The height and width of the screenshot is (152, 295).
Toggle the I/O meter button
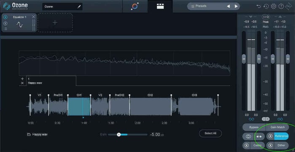266,17
